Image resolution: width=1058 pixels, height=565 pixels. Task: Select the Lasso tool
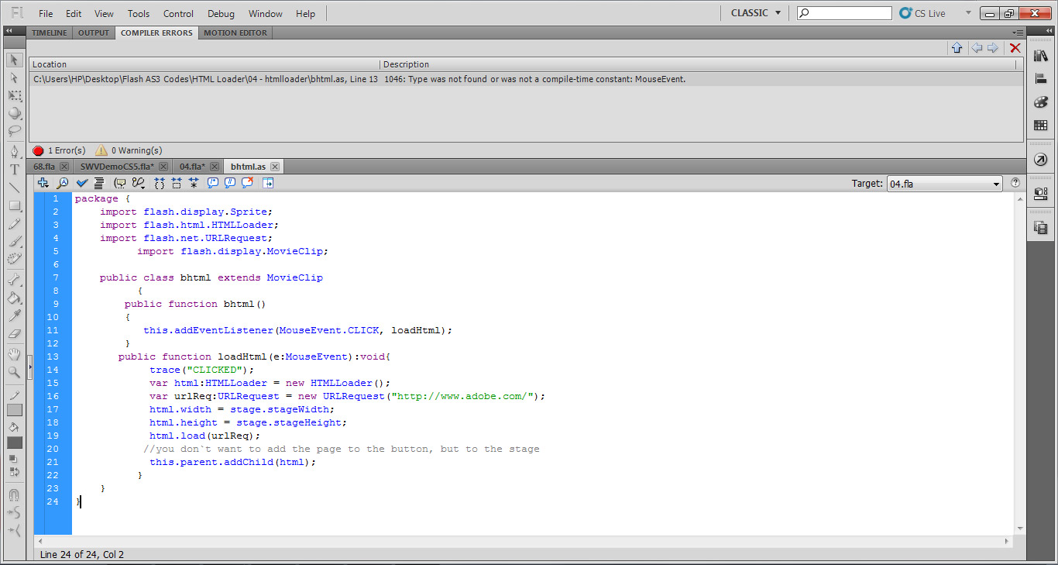[x=15, y=130]
